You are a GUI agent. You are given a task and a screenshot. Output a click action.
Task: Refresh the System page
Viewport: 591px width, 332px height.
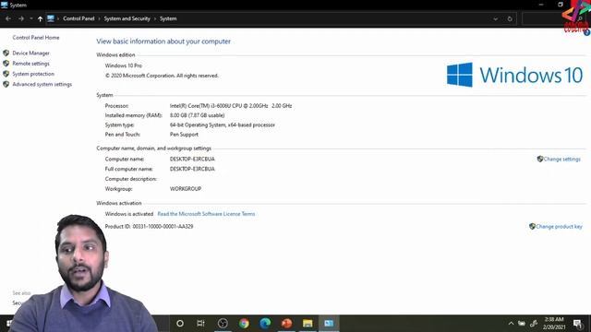(510, 18)
